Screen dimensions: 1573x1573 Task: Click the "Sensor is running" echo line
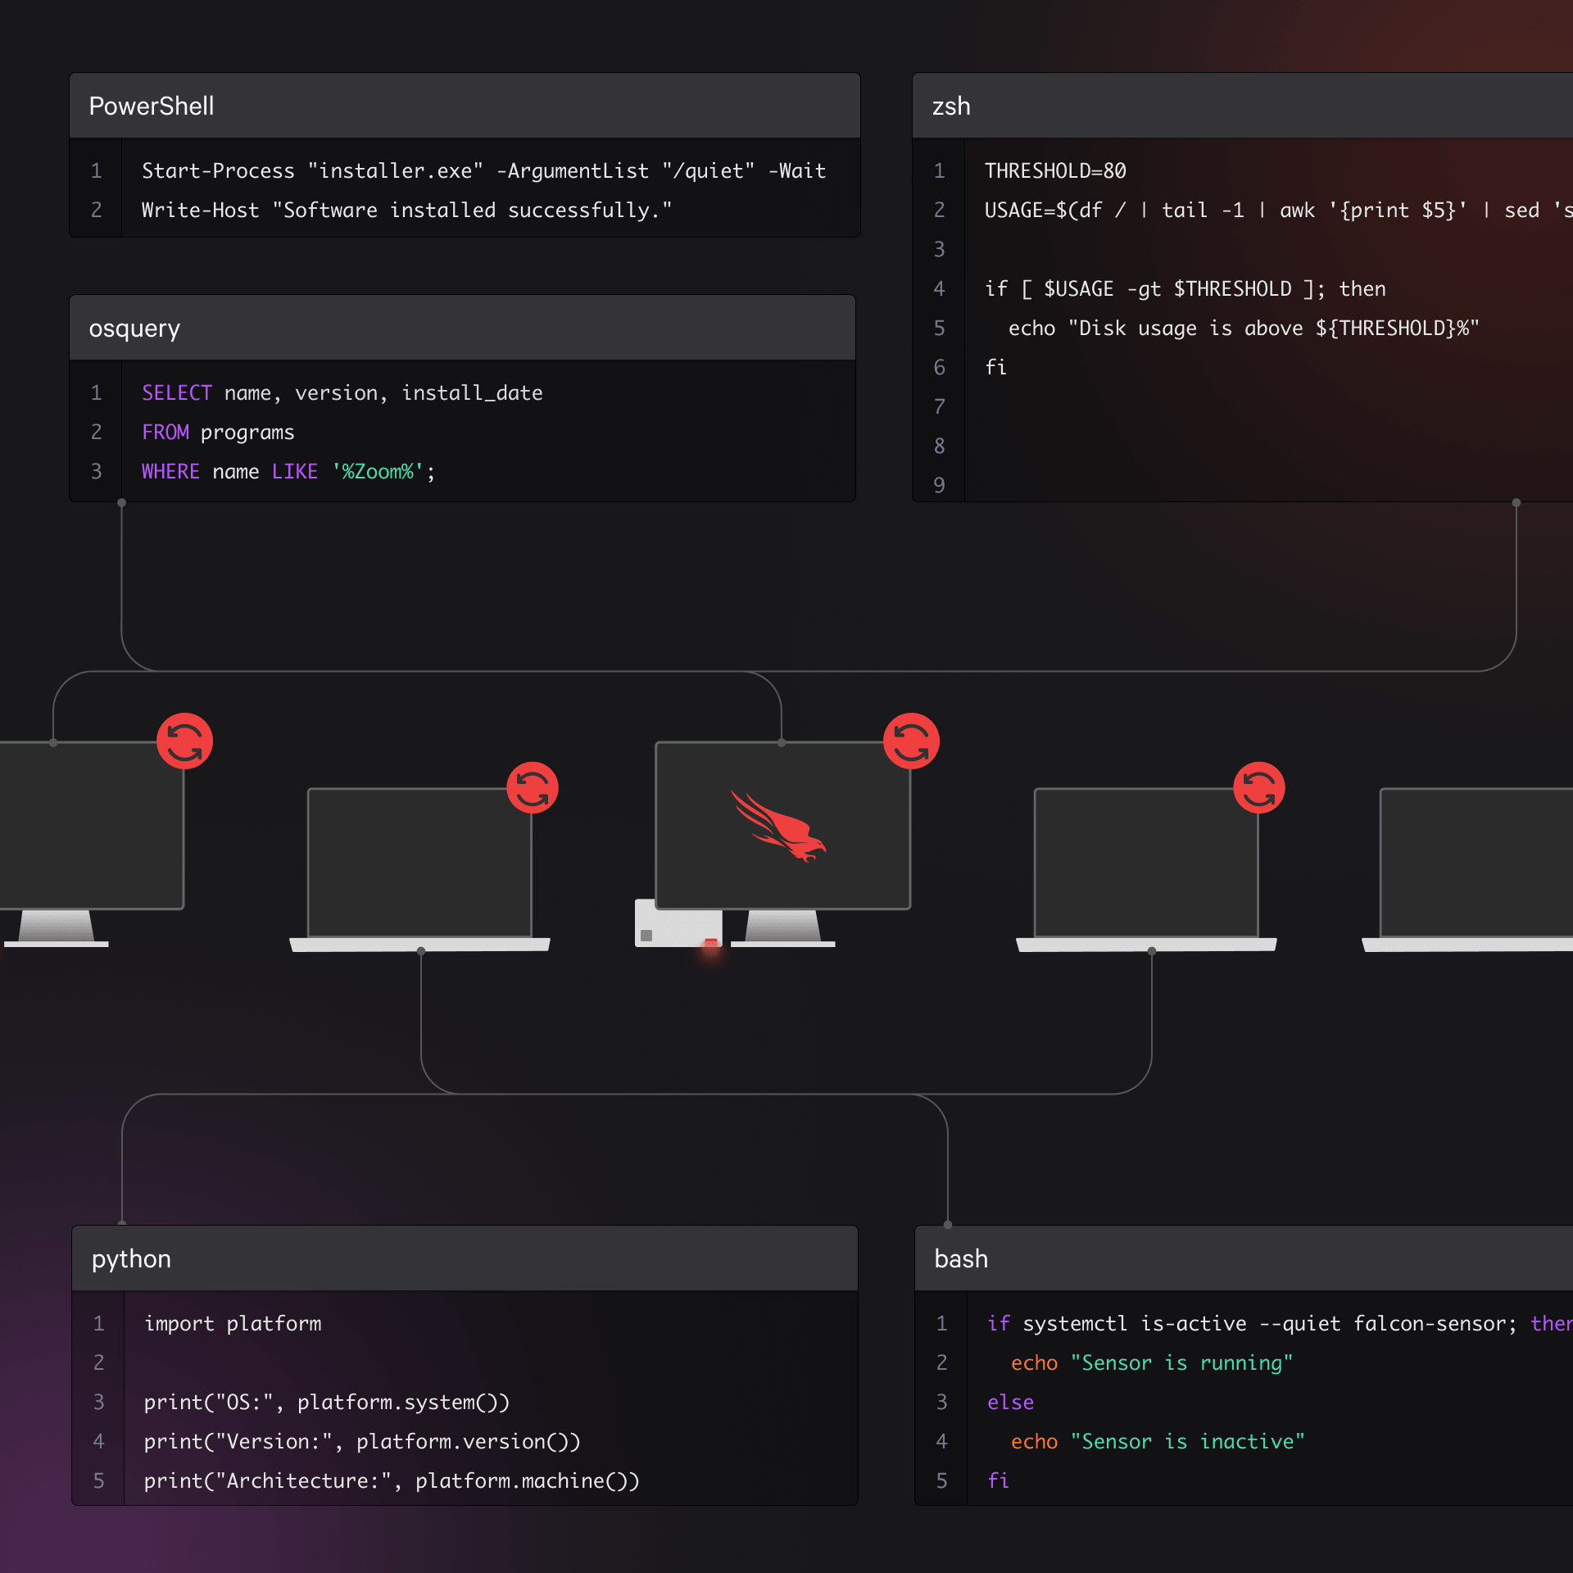[1151, 1362]
